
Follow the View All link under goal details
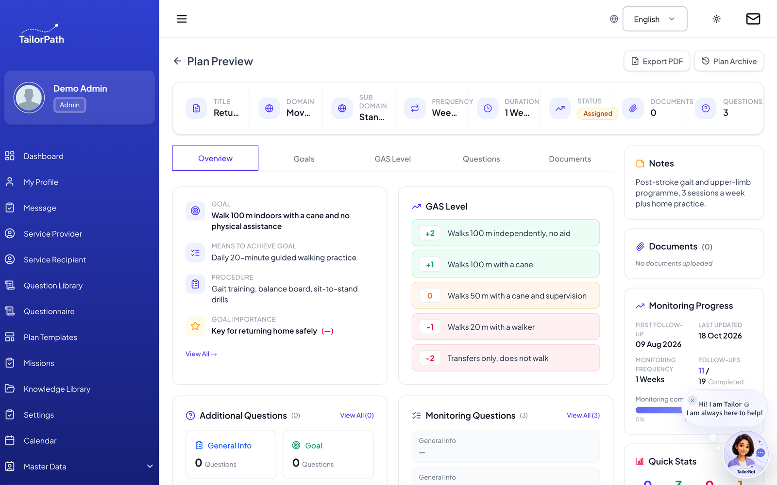pyautogui.click(x=201, y=354)
